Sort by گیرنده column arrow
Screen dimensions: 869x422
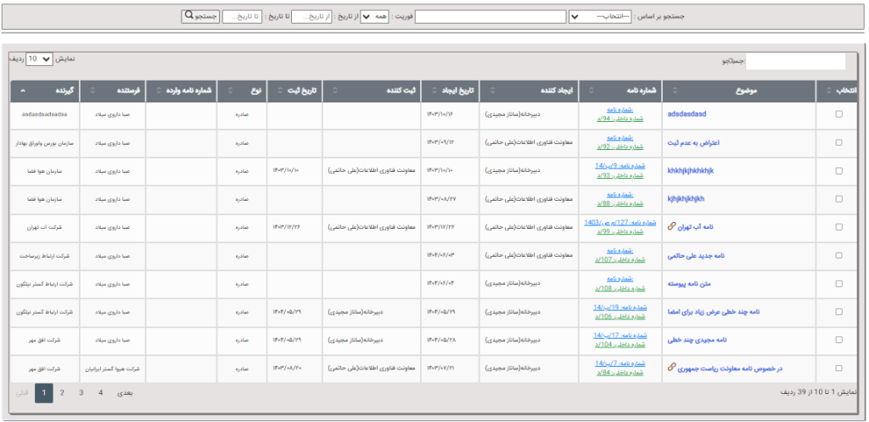pos(21,90)
